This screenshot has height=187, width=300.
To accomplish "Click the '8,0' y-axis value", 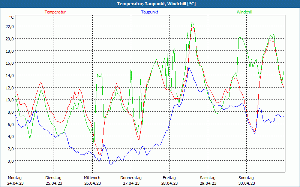I will [10, 112].
